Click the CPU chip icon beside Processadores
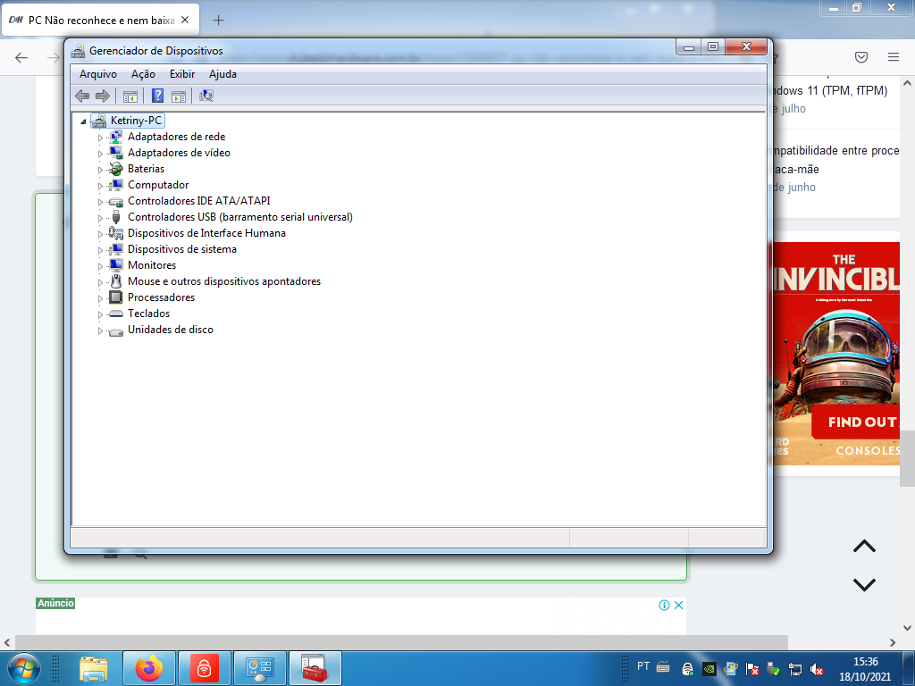 116,297
